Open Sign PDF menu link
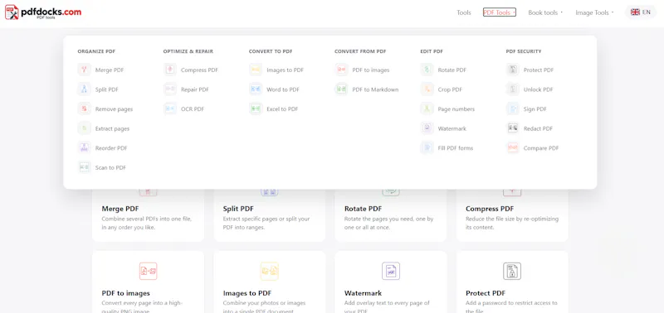This screenshot has width=664, height=313. point(535,109)
